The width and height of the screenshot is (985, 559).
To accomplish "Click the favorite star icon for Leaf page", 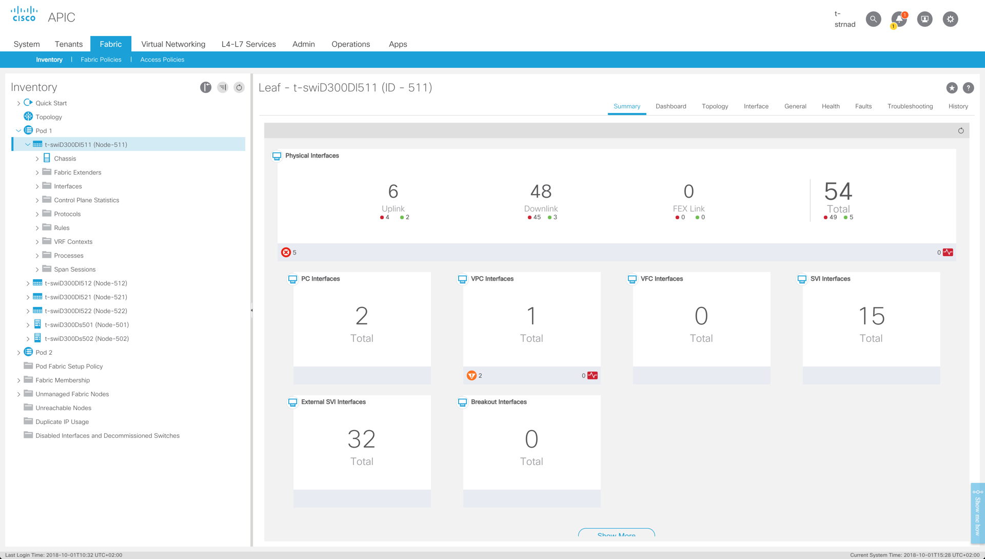I will pyautogui.click(x=952, y=88).
